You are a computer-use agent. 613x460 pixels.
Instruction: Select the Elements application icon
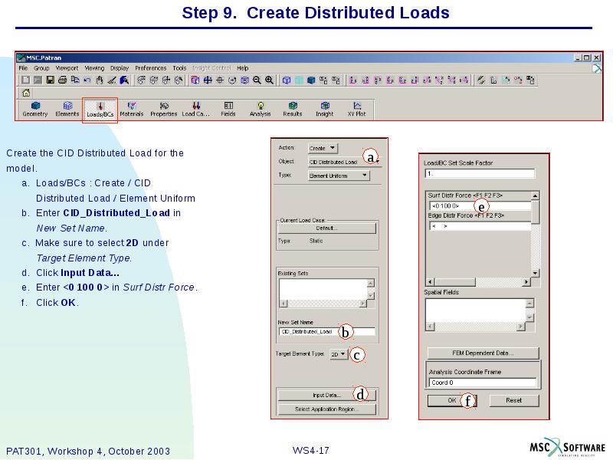(x=66, y=107)
